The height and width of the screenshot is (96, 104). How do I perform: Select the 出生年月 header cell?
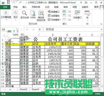click(x=53, y=44)
